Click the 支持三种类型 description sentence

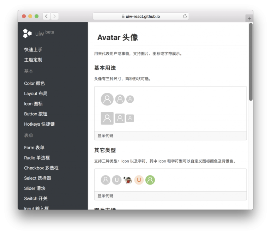(165, 161)
